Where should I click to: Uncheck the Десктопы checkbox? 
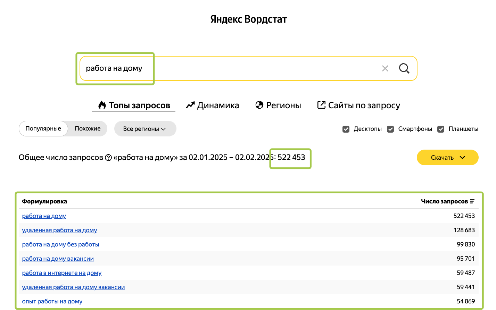tap(346, 129)
